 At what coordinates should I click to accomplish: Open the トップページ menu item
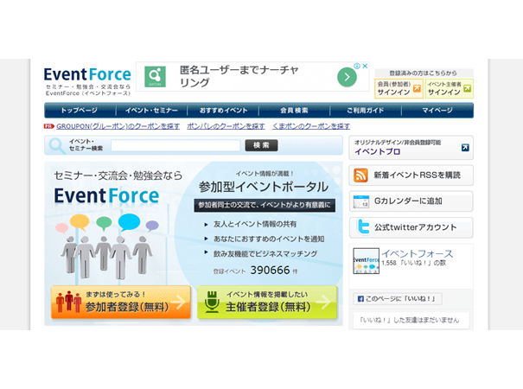79,111
